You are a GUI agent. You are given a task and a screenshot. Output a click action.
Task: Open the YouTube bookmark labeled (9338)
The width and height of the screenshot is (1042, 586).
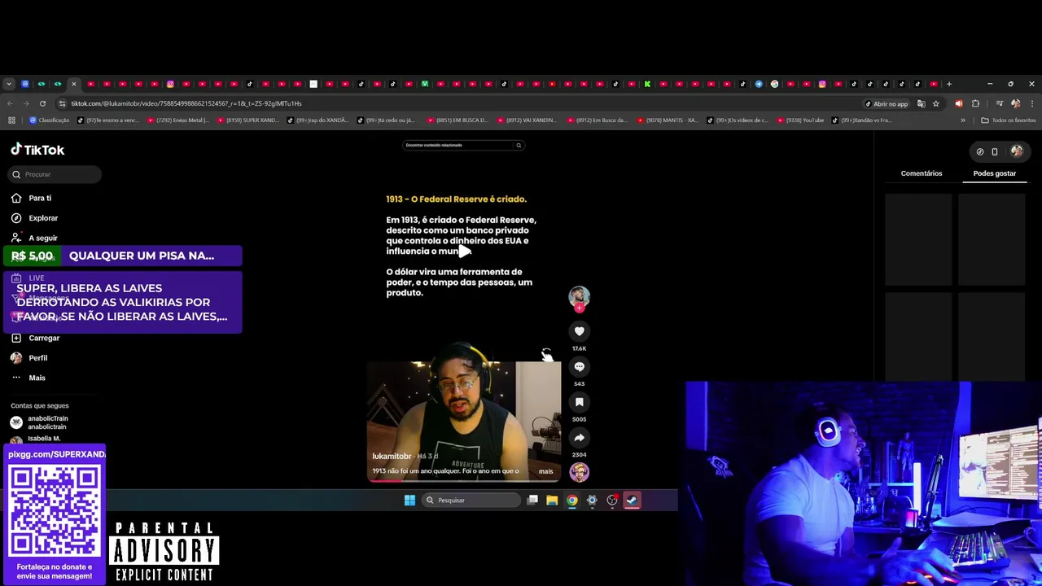tap(799, 120)
